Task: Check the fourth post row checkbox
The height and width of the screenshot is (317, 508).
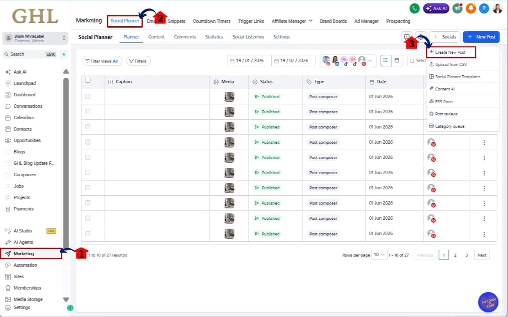Action: tap(88, 142)
